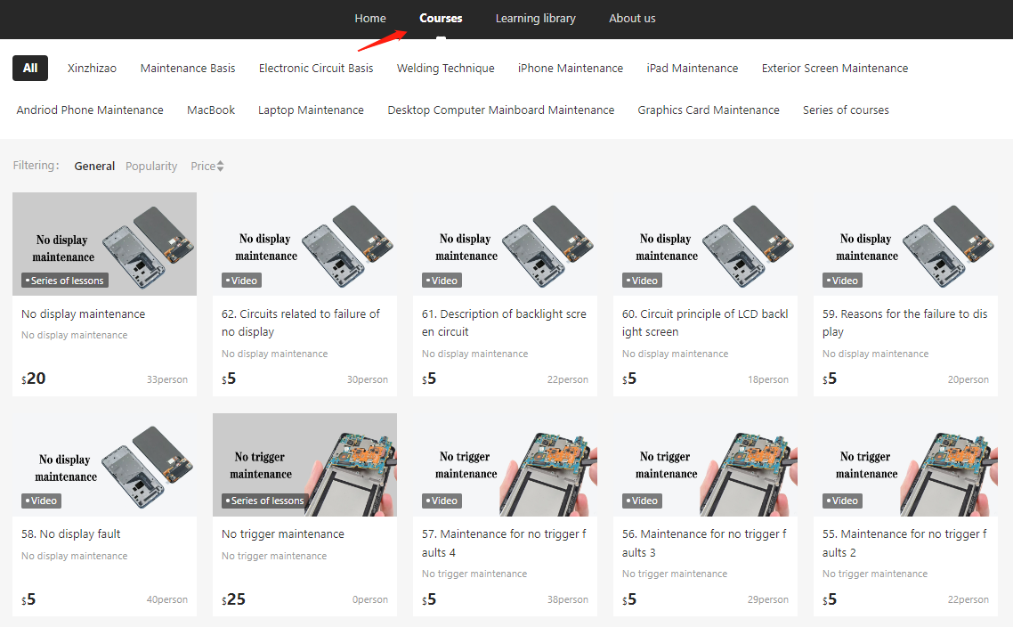Click the Video badge on lesson 55 thumbnail
Image resolution: width=1013 pixels, height=627 pixels.
(841, 501)
